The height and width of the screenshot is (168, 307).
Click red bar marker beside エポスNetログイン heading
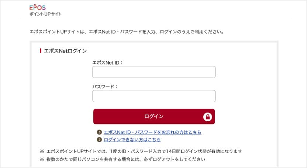click(x=41, y=51)
